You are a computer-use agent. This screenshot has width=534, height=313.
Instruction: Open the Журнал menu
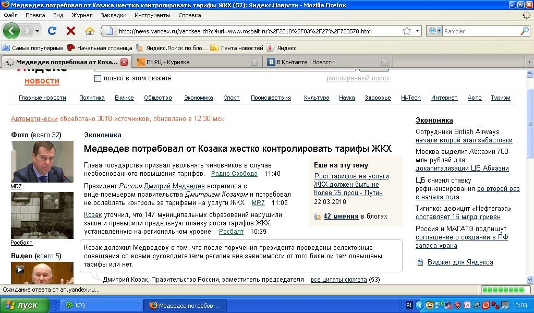coord(82,15)
